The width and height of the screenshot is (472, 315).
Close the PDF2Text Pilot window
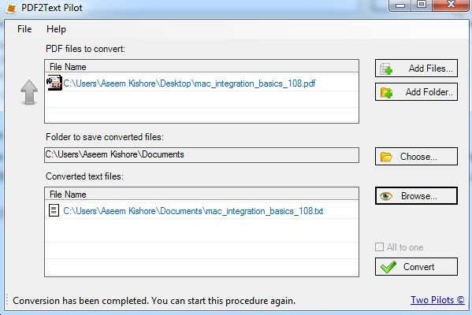451,5
